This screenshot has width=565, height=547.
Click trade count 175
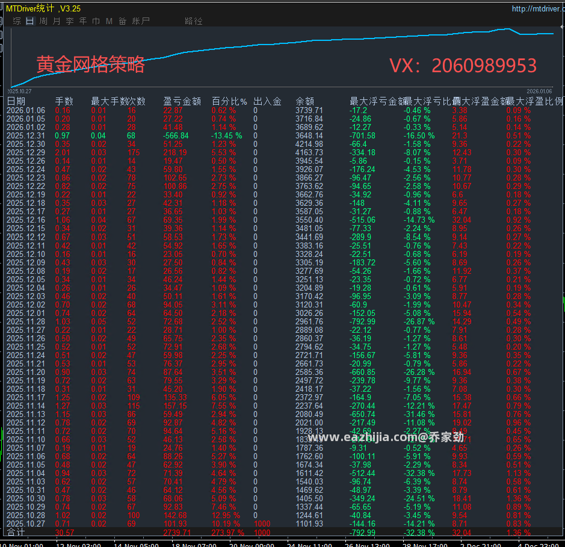[134, 152]
